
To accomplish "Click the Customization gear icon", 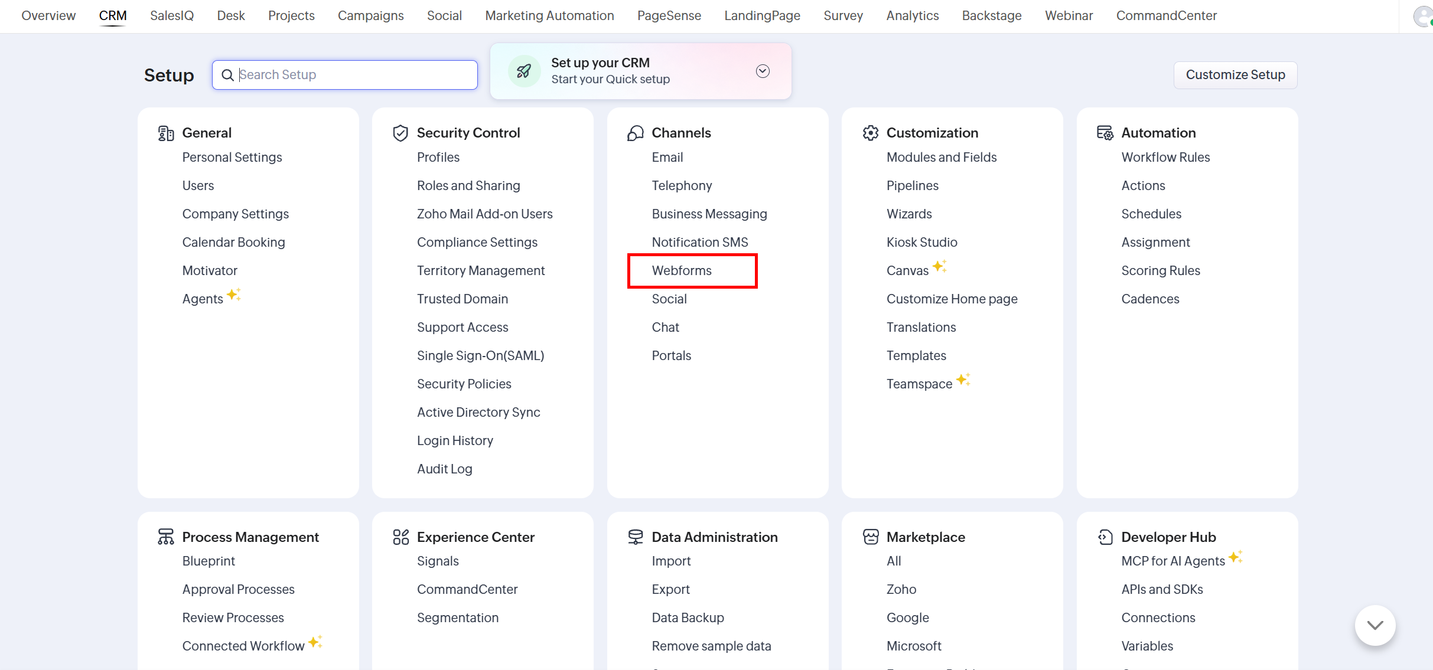I will [871, 133].
